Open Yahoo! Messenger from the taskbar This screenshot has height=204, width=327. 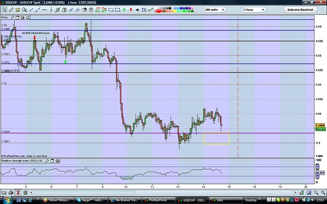[x=57, y=200]
